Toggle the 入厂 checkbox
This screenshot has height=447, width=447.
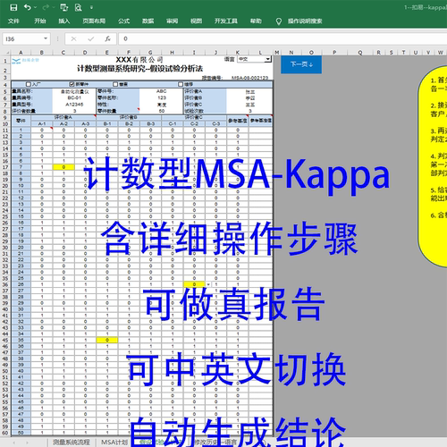[x=29, y=84]
